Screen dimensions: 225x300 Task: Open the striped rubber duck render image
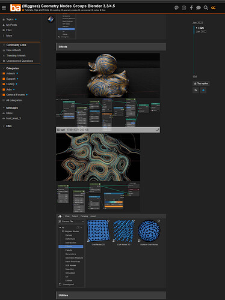(108, 76)
